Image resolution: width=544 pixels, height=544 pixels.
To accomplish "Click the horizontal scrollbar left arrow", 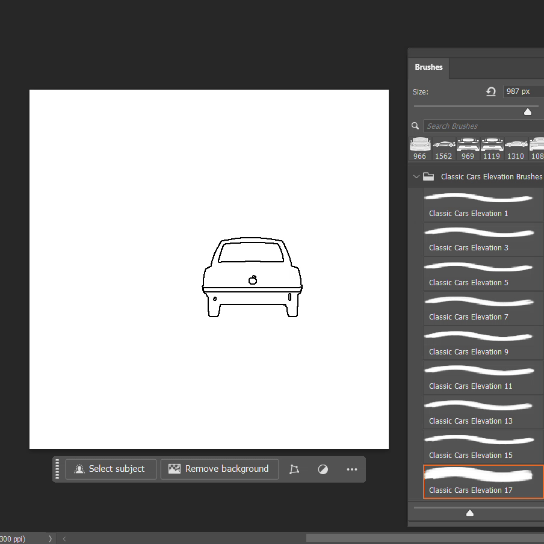I will pyautogui.click(x=64, y=539).
